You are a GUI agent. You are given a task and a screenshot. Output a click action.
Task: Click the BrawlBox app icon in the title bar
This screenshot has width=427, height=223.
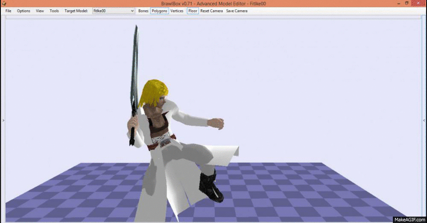[4, 3]
